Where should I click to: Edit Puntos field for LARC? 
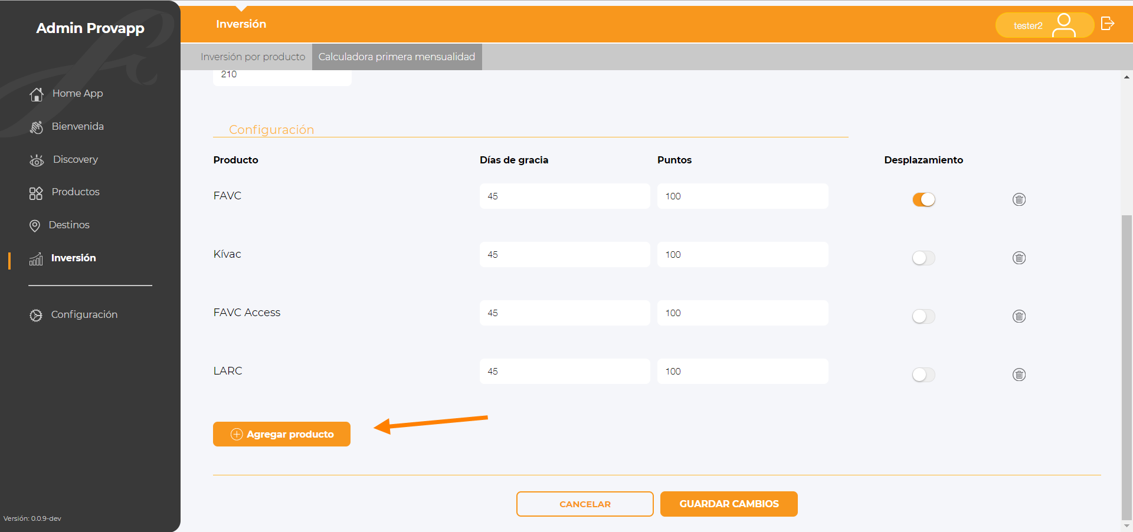click(743, 371)
